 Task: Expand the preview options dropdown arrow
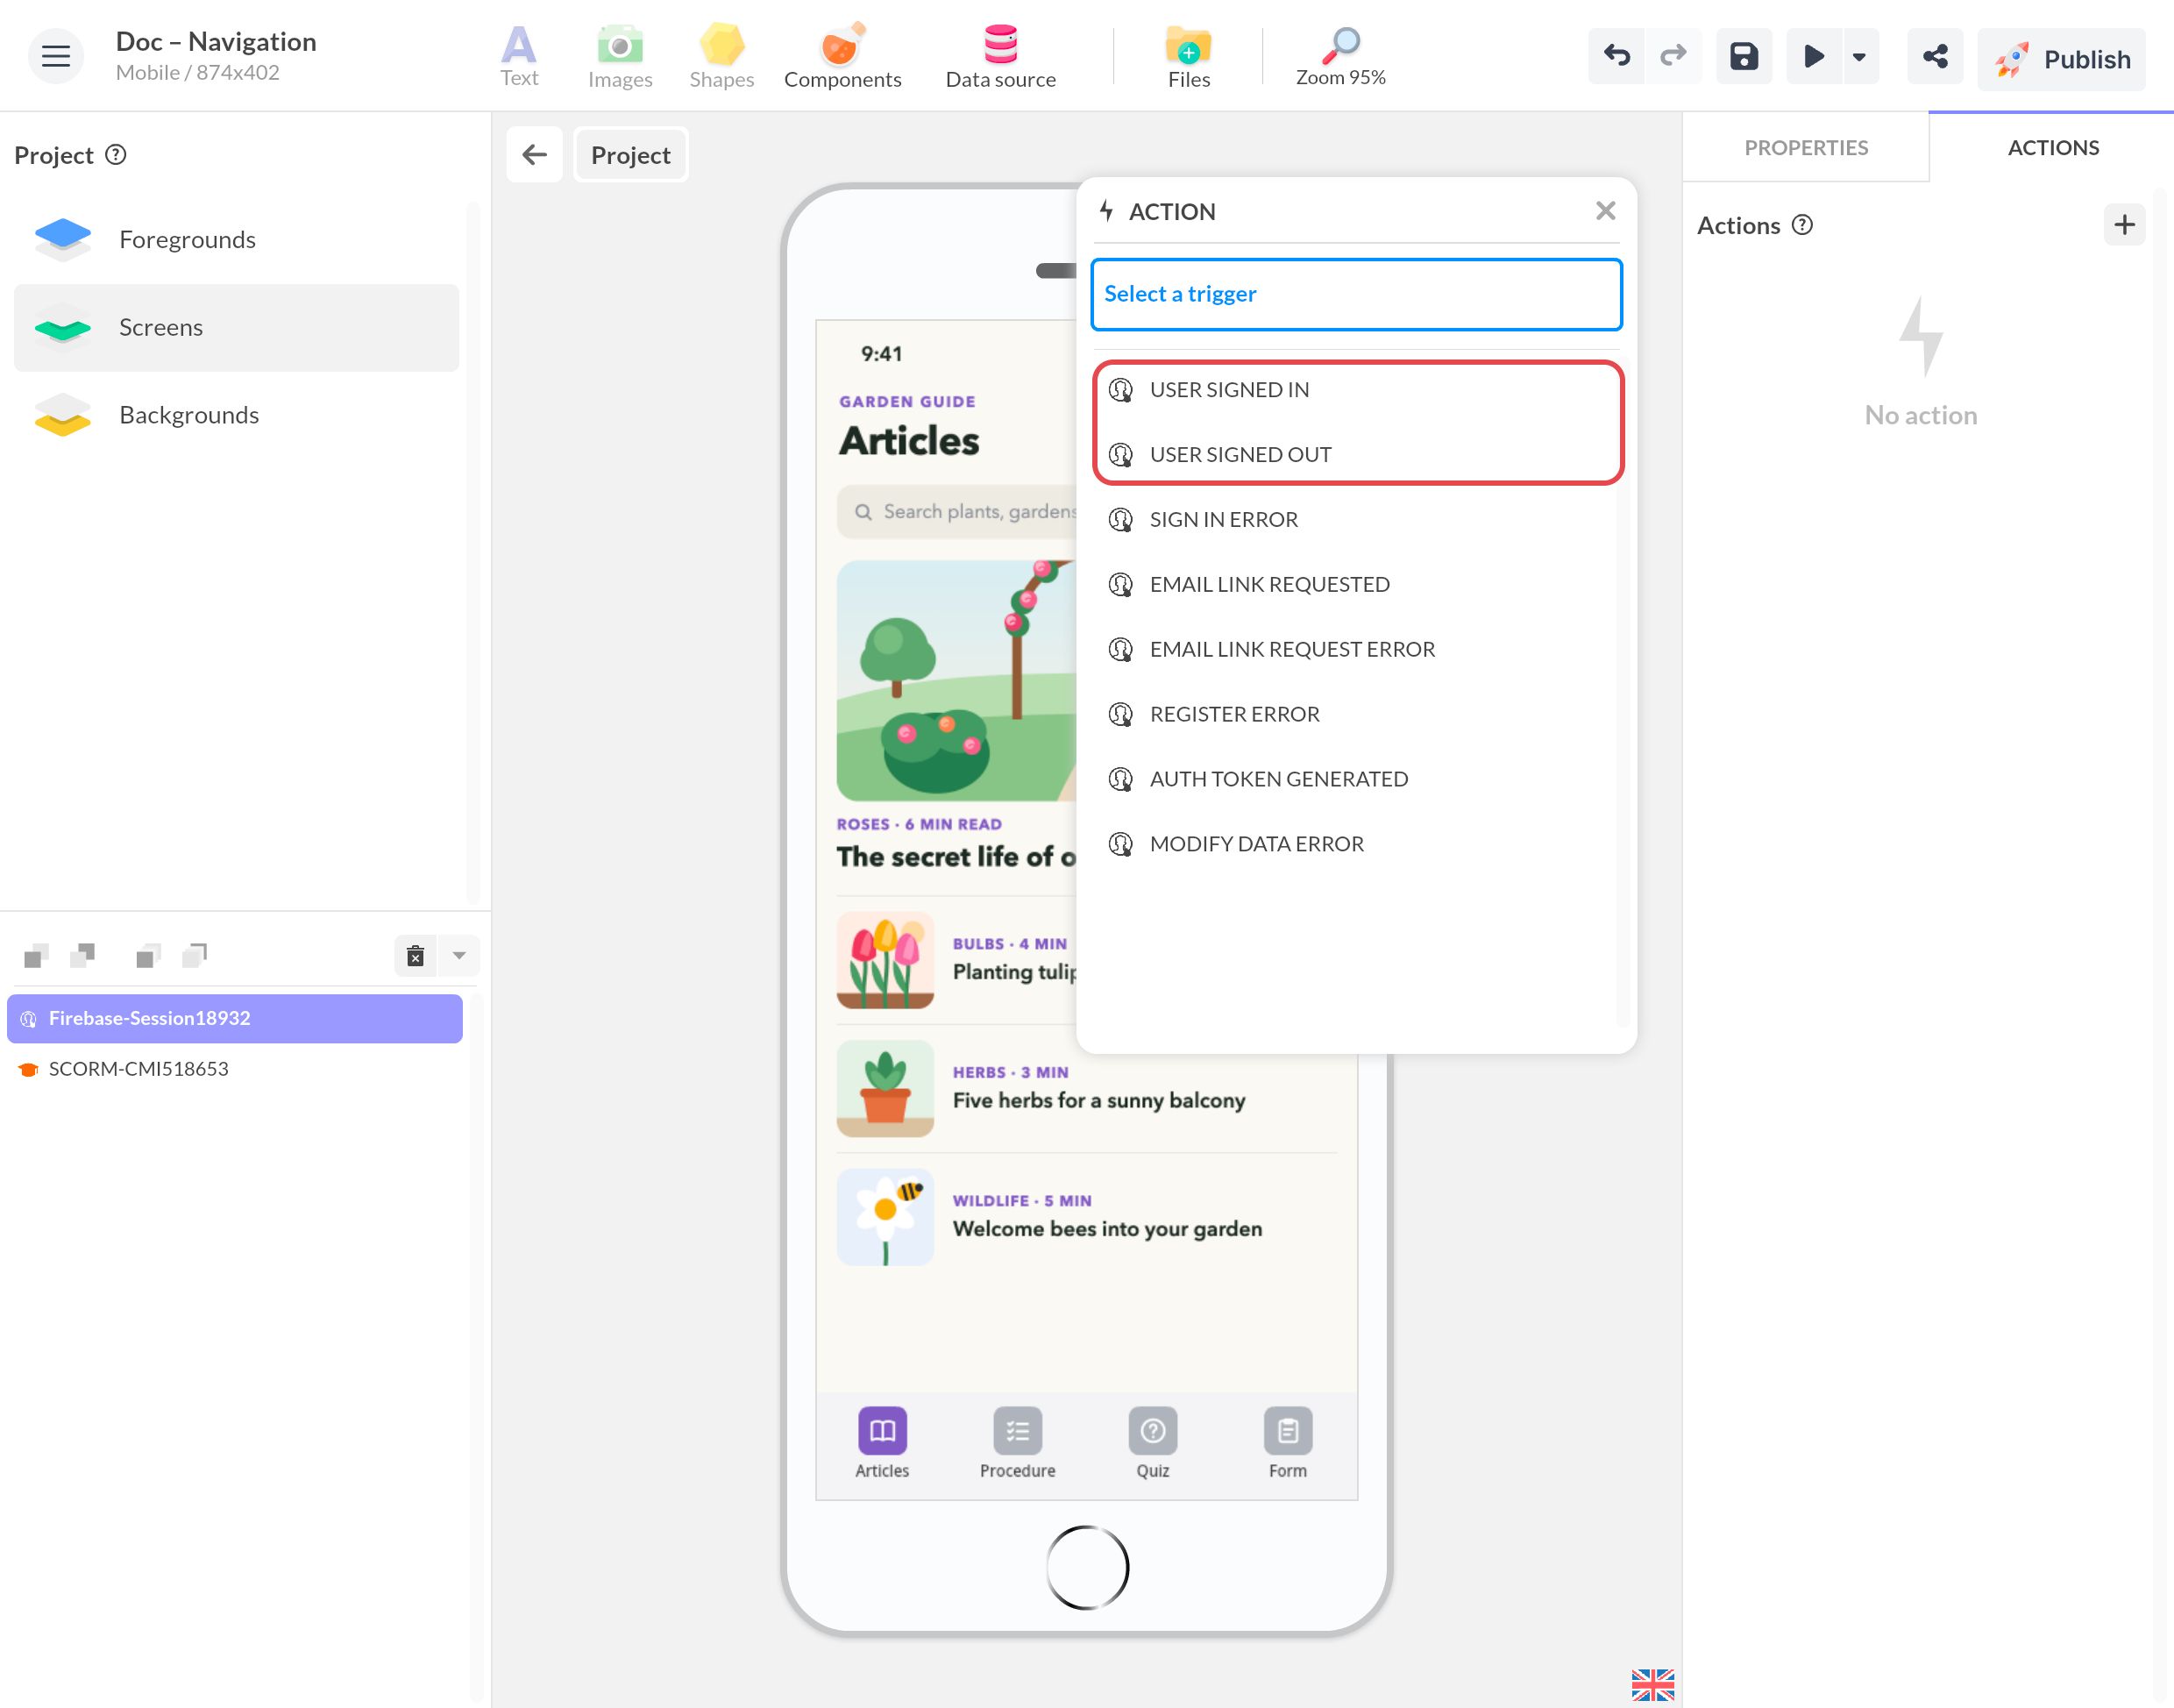pos(1859,56)
